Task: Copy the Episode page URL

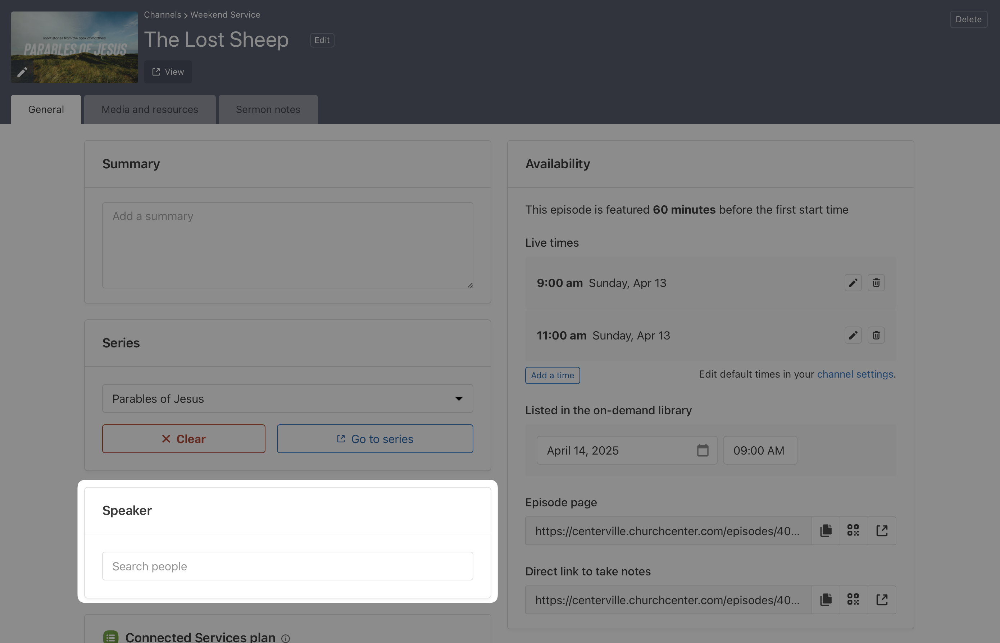Action: click(826, 531)
